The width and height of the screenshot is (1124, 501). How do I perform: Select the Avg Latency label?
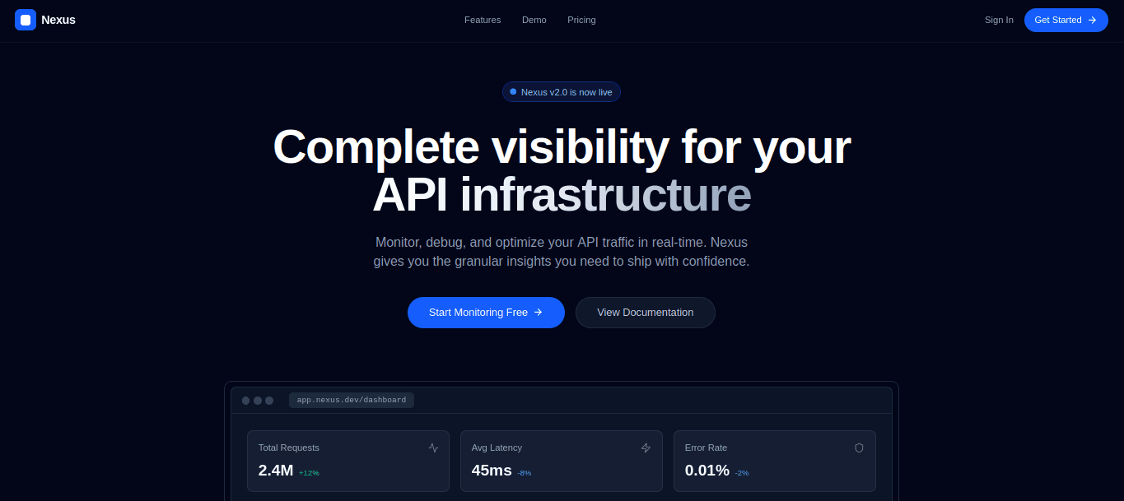497,448
